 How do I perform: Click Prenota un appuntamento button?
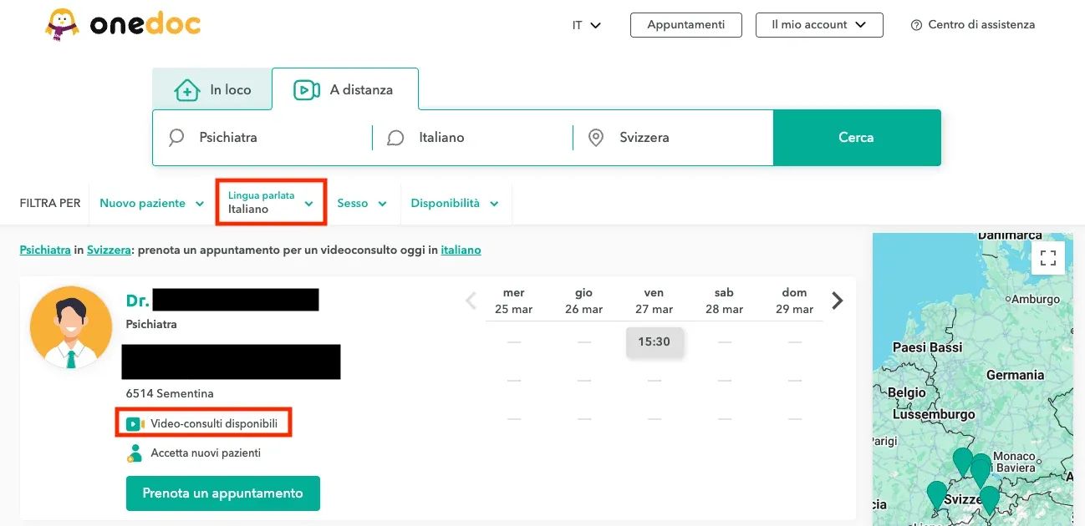click(223, 493)
